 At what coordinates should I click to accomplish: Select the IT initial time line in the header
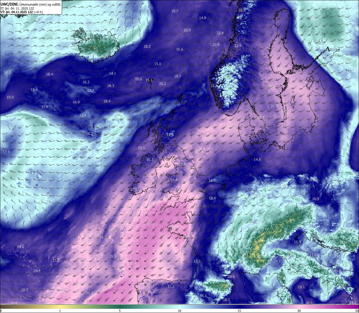point(17,8)
